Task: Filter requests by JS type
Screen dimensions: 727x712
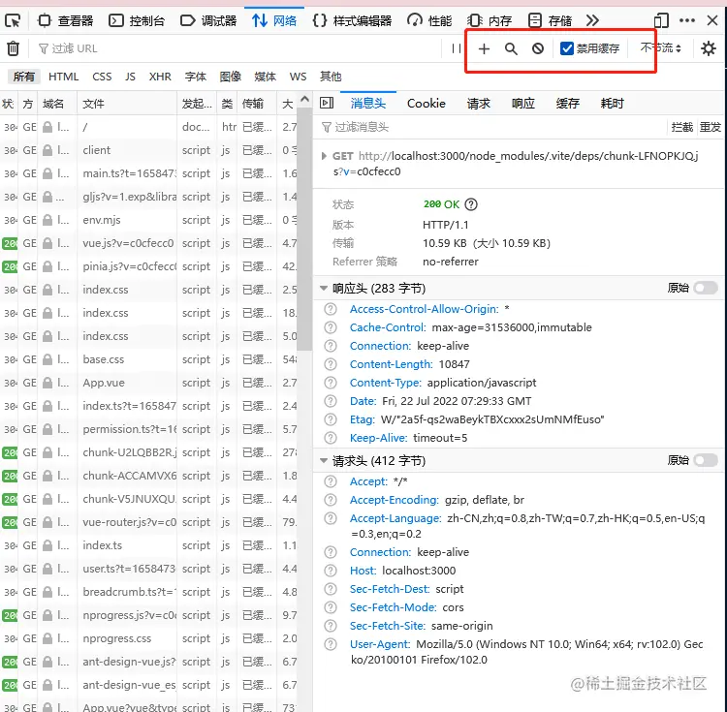Action: pos(130,77)
